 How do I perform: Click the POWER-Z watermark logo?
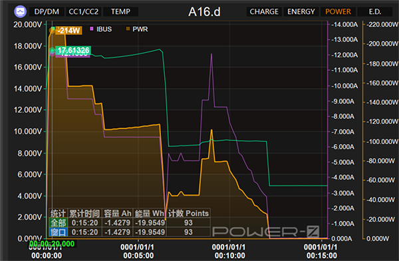[x=265, y=232]
